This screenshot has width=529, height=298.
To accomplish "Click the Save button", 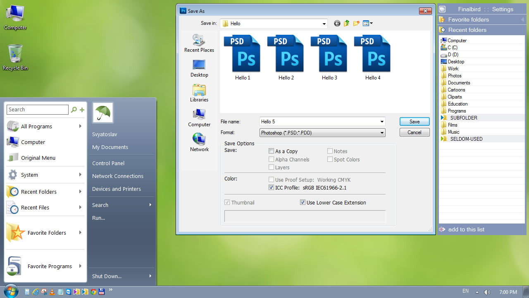I will tap(415, 122).
